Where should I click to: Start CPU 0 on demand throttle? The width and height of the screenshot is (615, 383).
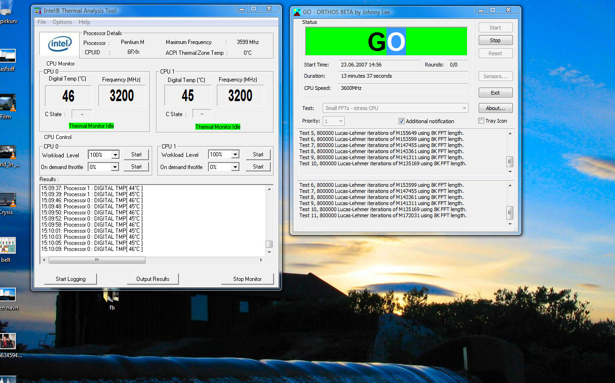click(136, 167)
